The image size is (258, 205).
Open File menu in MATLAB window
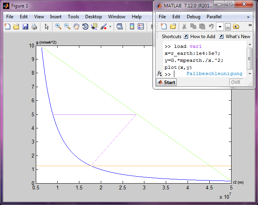(x=162, y=17)
